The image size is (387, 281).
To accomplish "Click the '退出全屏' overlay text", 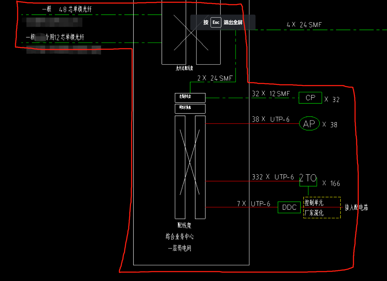I will tap(233, 22).
